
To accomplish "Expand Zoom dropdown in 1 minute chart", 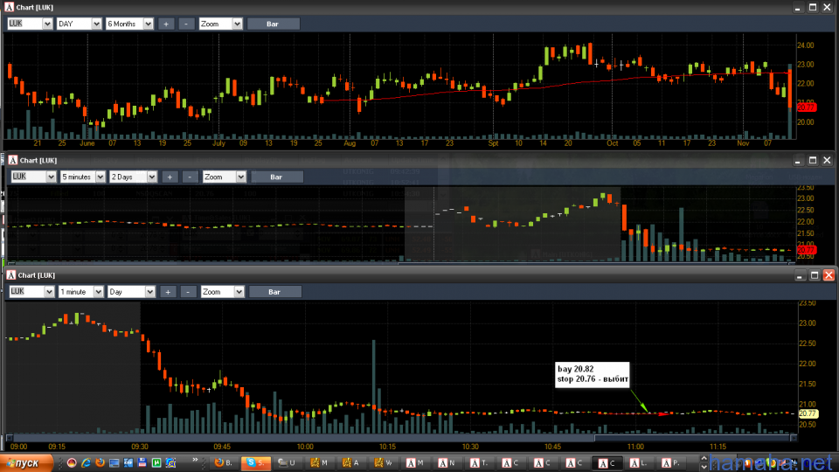I will [x=221, y=291].
